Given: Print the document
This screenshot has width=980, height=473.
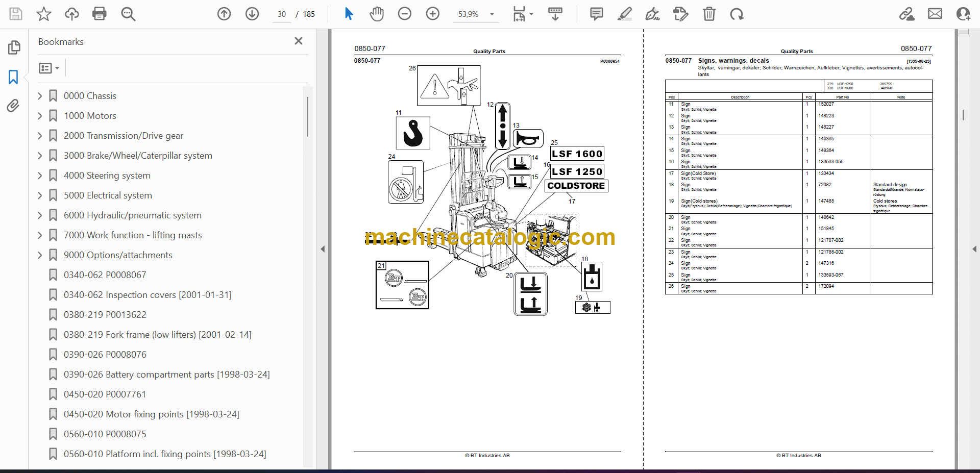Looking at the screenshot, I should (100, 14).
